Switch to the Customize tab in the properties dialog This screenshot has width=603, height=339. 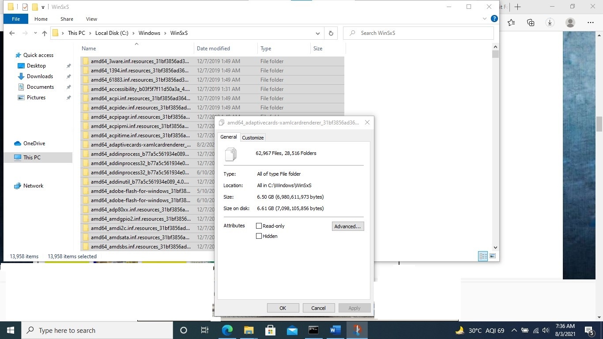[253, 137]
